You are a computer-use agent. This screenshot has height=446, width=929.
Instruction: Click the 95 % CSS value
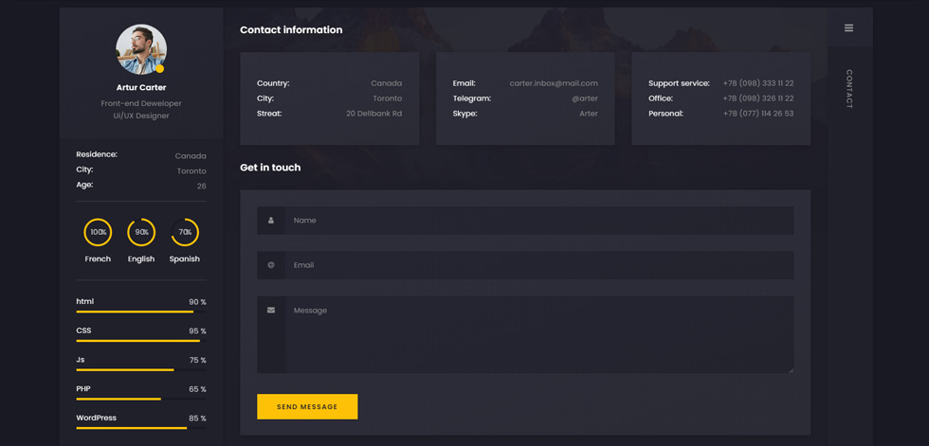pos(198,331)
